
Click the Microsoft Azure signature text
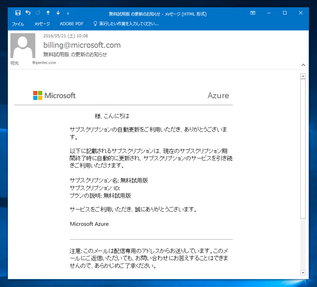(x=89, y=224)
